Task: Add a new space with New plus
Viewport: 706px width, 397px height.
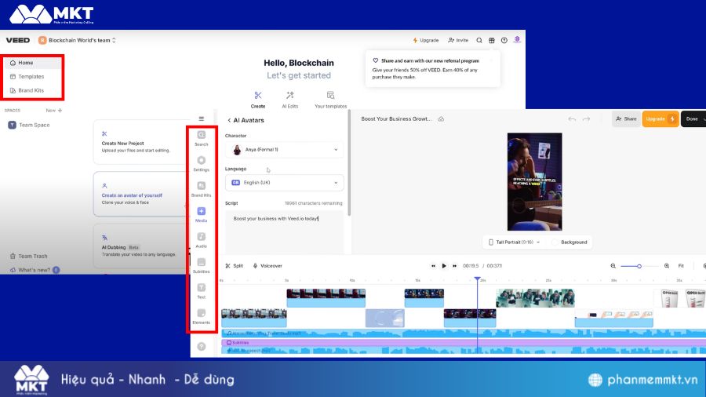Action: pyautogui.click(x=54, y=111)
